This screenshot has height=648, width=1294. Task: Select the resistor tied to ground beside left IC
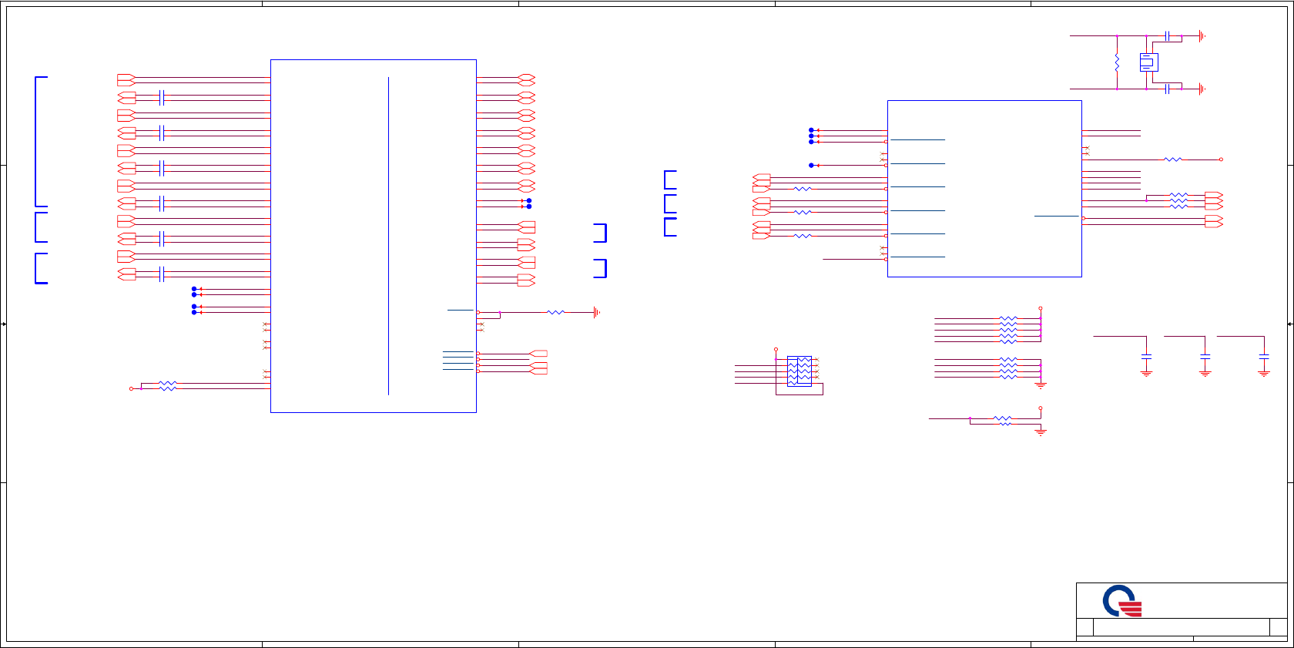[x=555, y=312]
